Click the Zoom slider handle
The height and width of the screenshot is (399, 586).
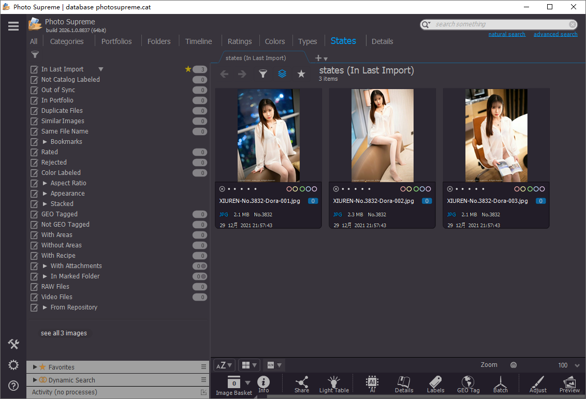pos(514,365)
